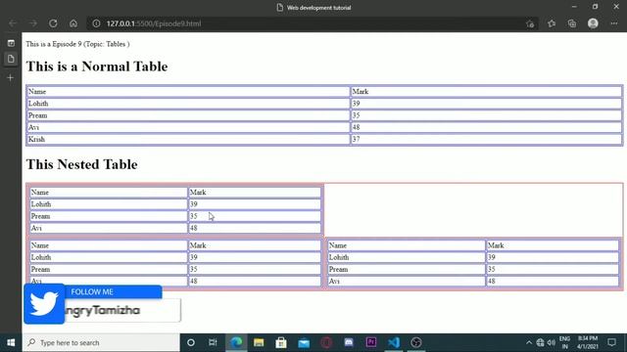Click the ENG IN language indicator

click(x=564, y=342)
